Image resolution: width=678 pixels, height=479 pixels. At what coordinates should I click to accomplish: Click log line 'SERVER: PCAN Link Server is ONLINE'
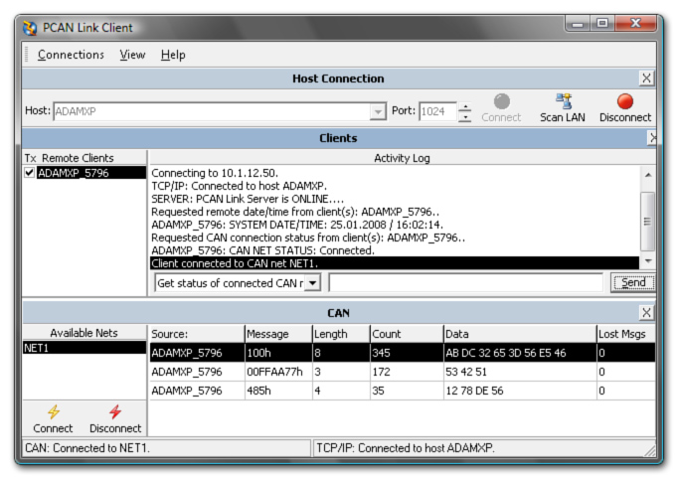click(248, 199)
